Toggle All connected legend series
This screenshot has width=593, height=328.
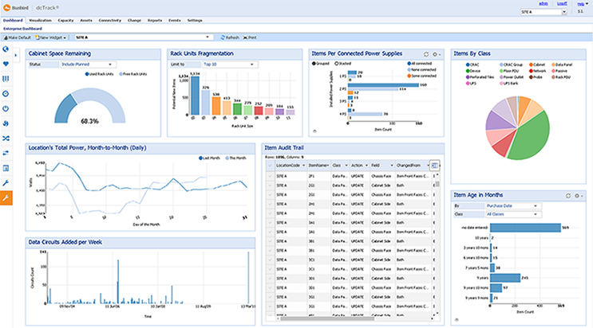[420, 64]
